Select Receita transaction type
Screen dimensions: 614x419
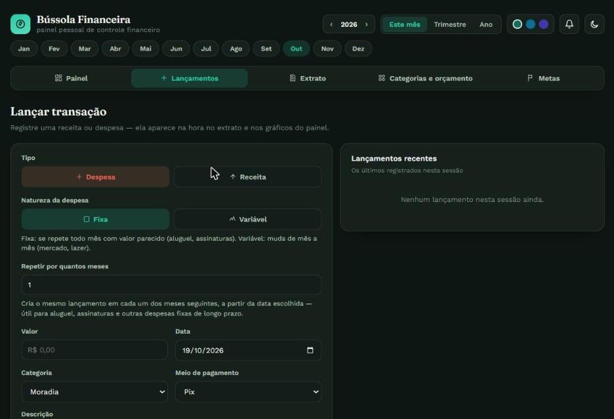pos(247,177)
